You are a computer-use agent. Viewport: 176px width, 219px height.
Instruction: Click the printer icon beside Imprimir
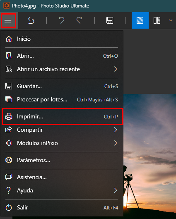pos(9,116)
